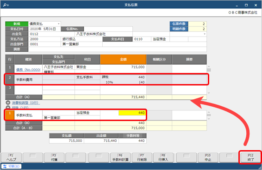Click the 種別 column header
Viewport: 262px width, 170px height.
tap(28, 60)
